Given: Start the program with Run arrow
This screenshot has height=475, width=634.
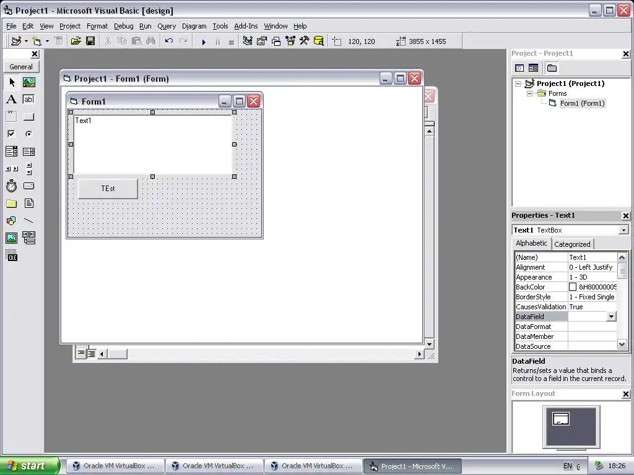Looking at the screenshot, I should pos(204,41).
